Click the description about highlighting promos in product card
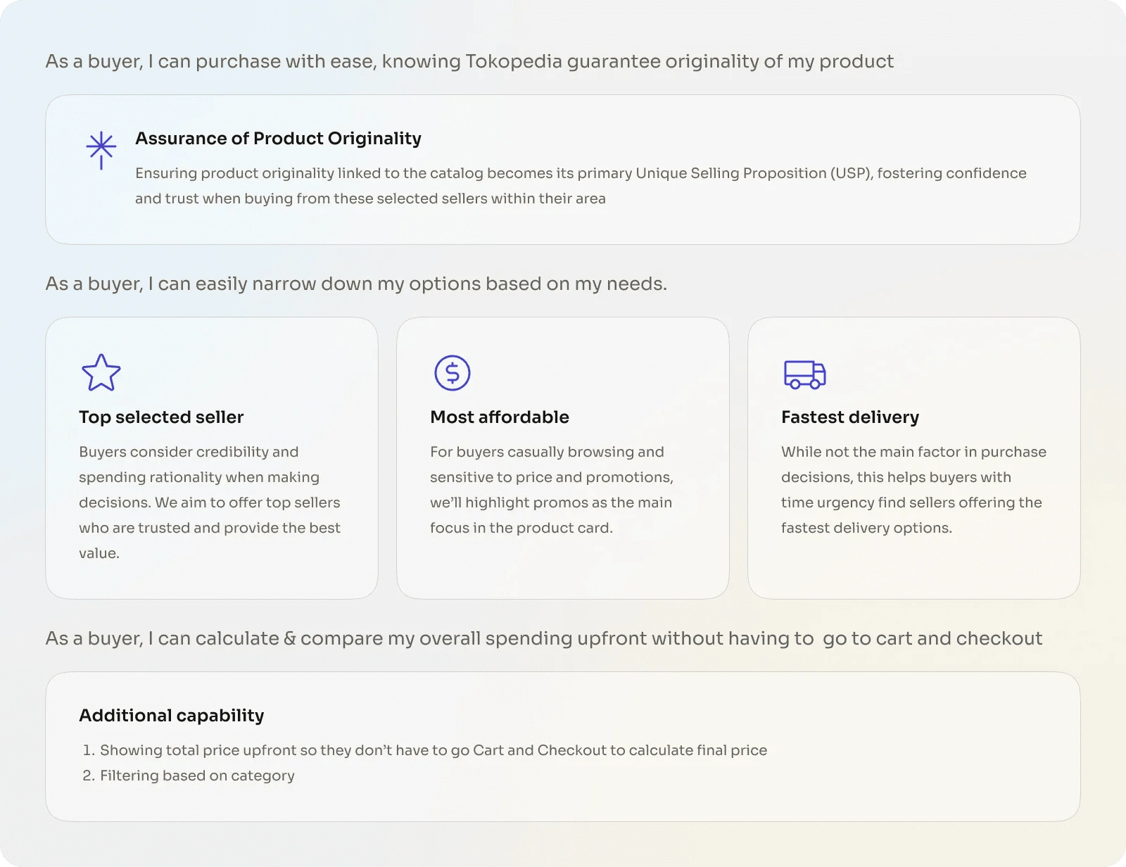The image size is (1126, 867). (551, 490)
